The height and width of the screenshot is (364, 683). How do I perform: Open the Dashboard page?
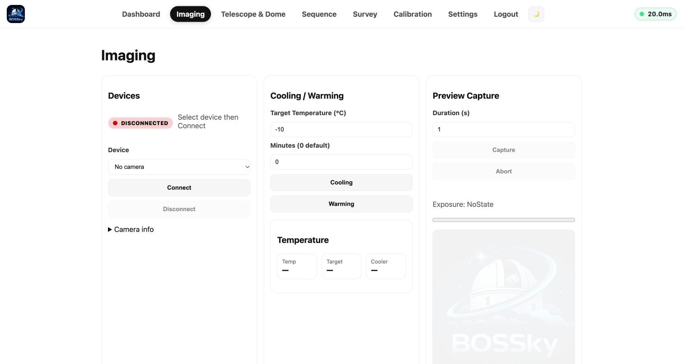pyautogui.click(x=141, y=14)
